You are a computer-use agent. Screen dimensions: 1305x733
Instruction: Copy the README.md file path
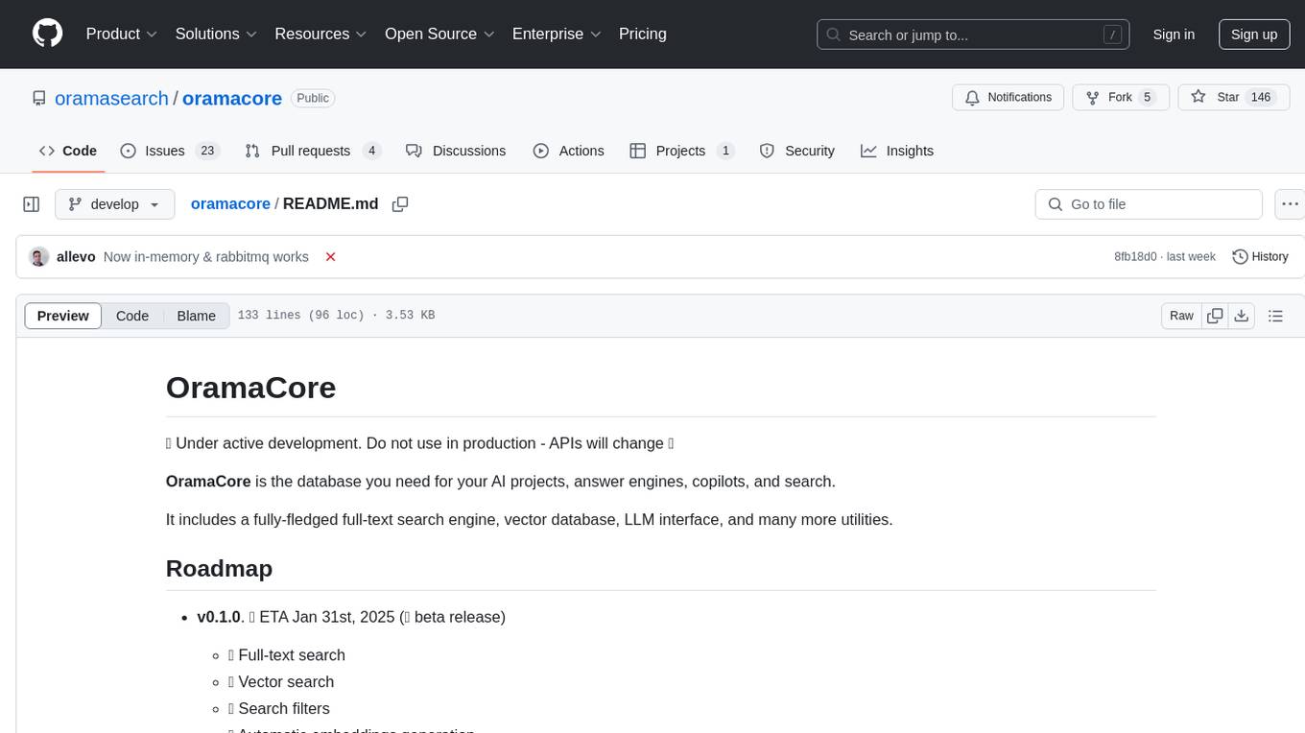pos(400,204)
